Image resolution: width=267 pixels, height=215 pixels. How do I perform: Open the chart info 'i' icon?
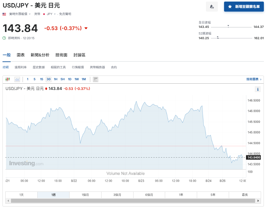pos(258,89)
